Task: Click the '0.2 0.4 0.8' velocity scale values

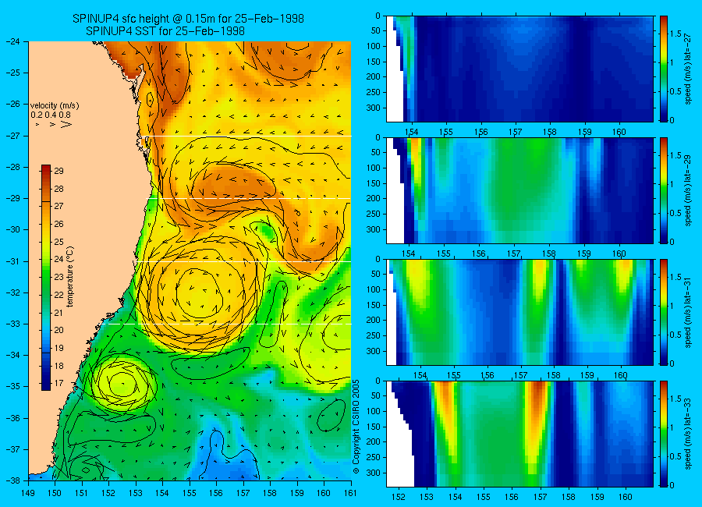Action: pyautogui.click(x=51, y=115)
